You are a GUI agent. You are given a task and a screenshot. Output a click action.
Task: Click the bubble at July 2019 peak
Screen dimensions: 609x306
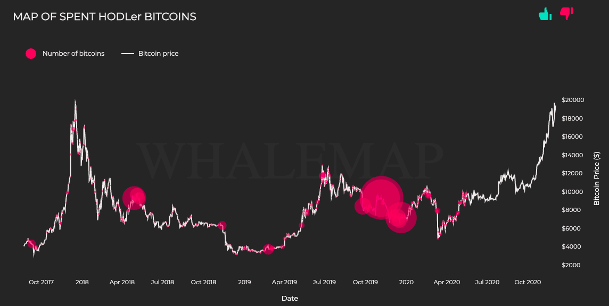tap(323, 176)
